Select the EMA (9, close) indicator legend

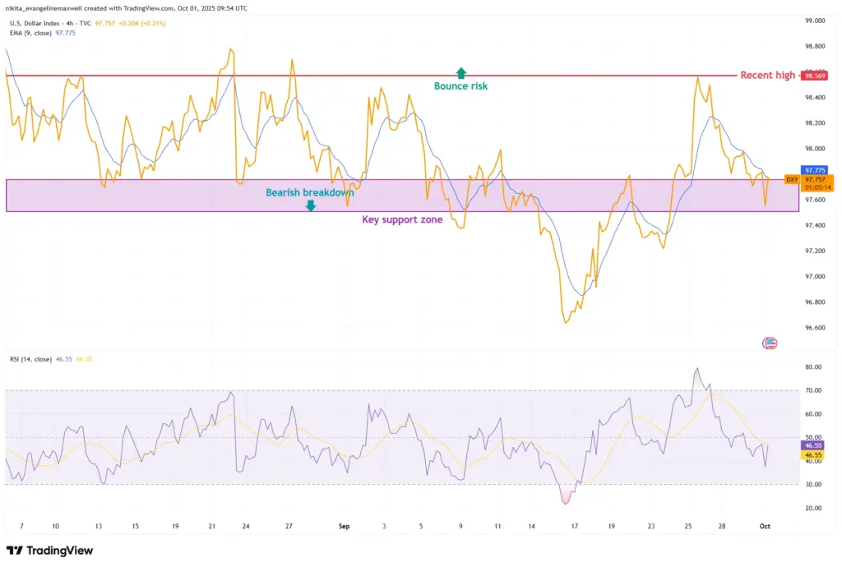point(28,34)
